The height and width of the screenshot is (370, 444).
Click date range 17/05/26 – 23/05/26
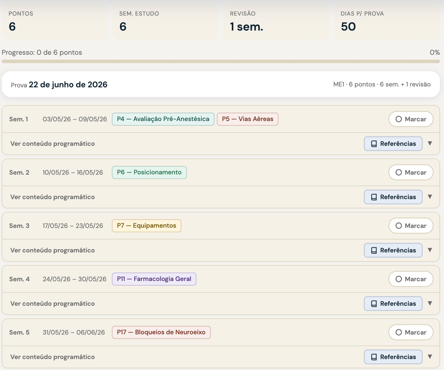pos(73,226)
